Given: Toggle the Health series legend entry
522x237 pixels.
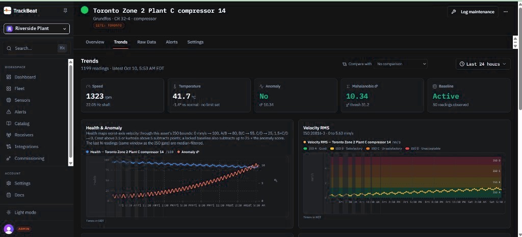Looking at the screenshot, I should tap(130, 152).
